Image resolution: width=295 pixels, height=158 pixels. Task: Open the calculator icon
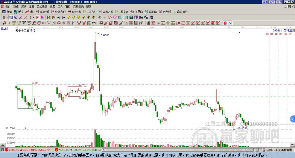click(131, 18)
